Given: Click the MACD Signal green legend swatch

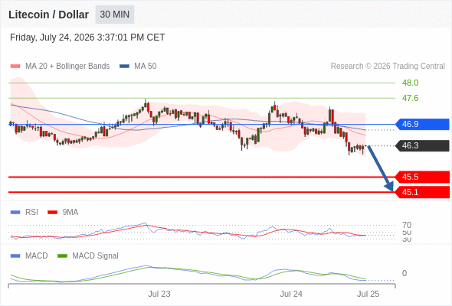Looking at the screenshot, I should [x=62, y=256].
